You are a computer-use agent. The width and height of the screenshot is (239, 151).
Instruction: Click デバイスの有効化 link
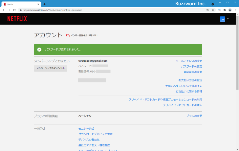(89, 140)
